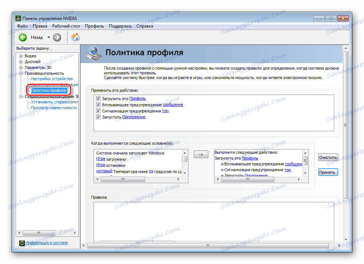Click the Политика профиля header icon

[x=94, y=54]
